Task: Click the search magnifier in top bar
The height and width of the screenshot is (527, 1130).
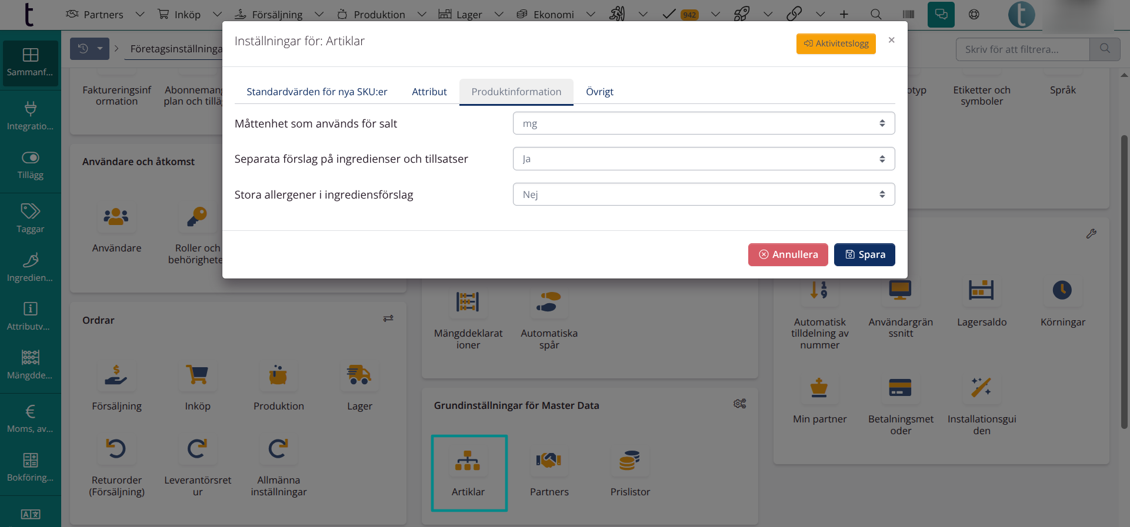Action: 876,15
